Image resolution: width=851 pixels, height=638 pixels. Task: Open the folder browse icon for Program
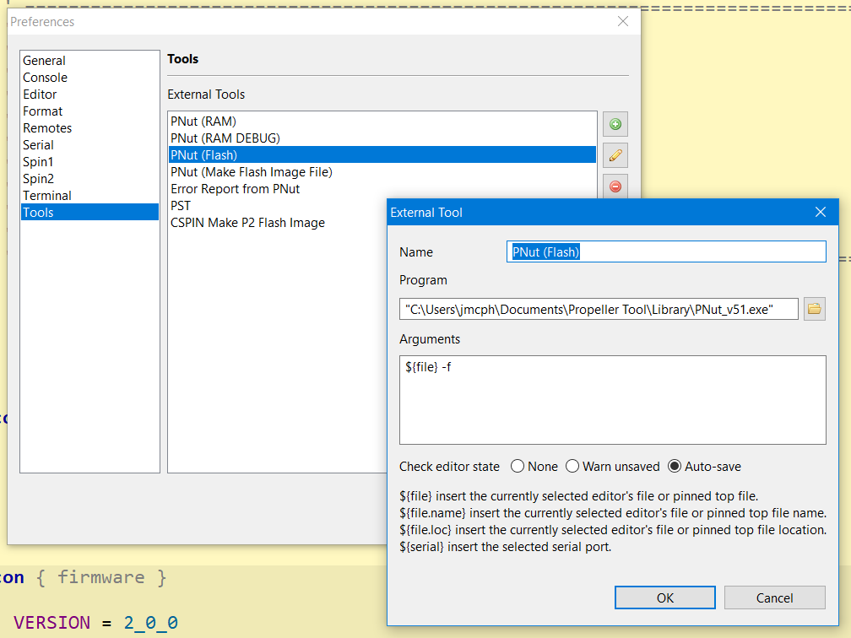tap(814, 309)
